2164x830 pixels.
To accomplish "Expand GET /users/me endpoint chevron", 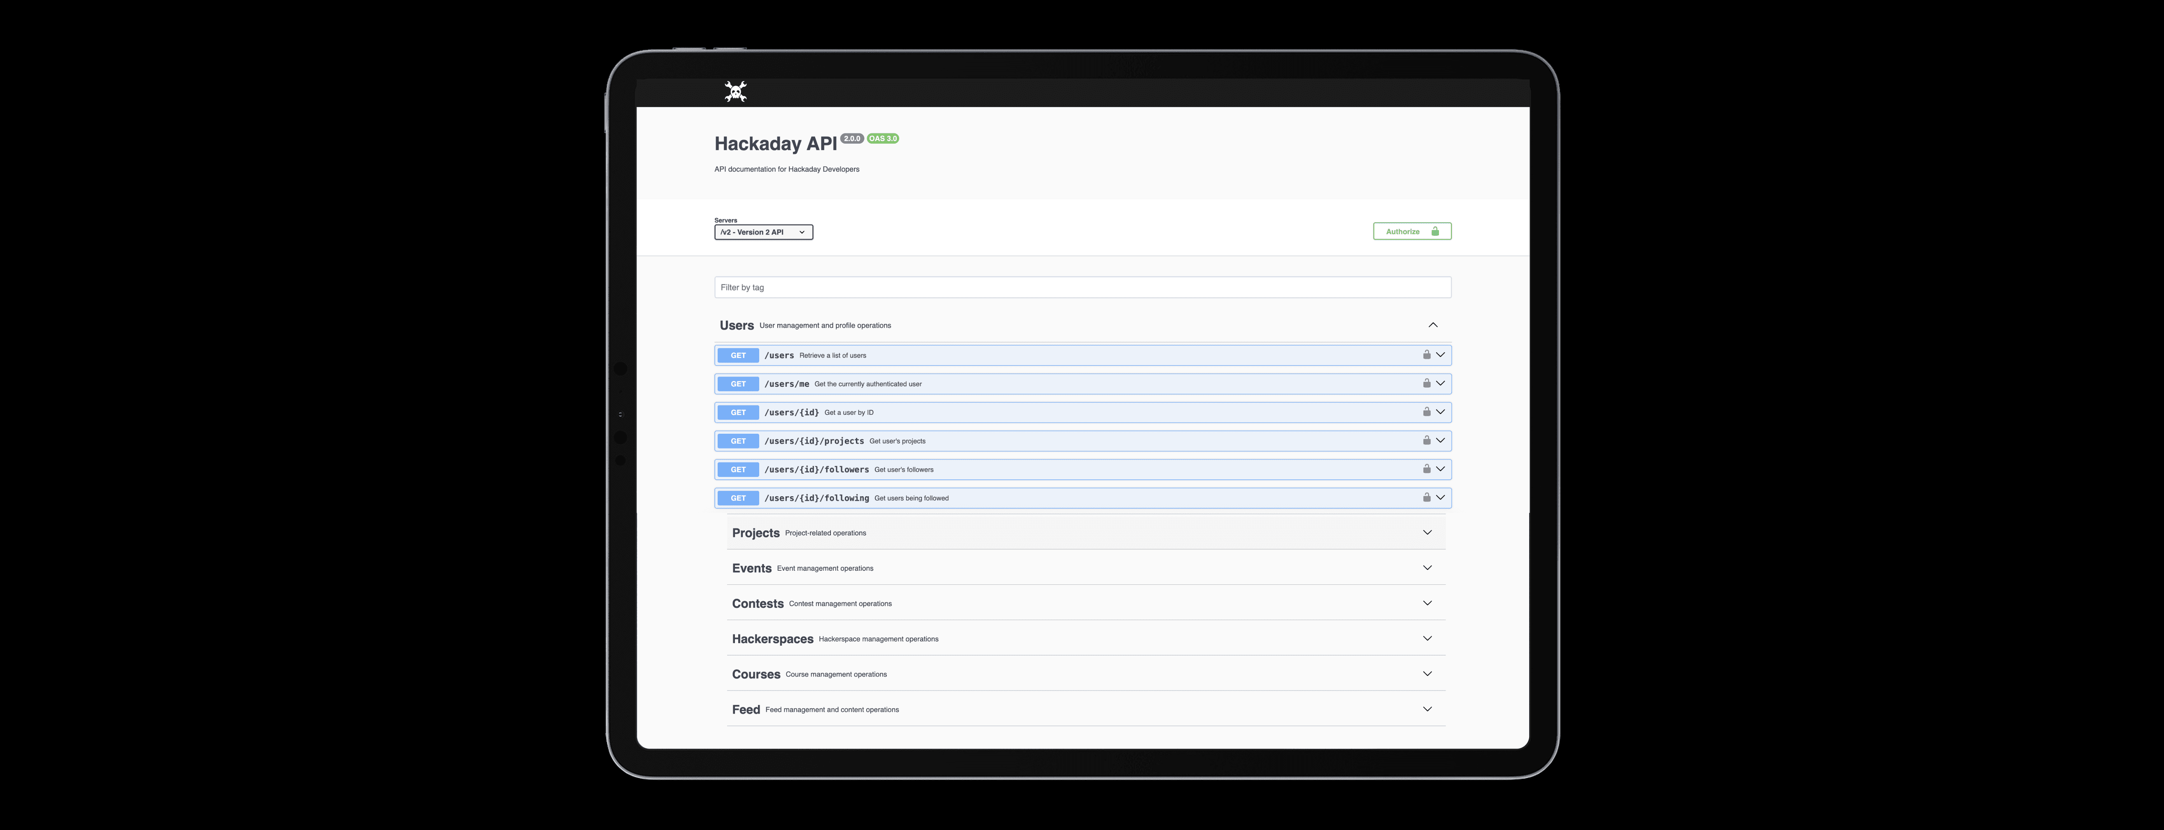I will coord(1440,384).
